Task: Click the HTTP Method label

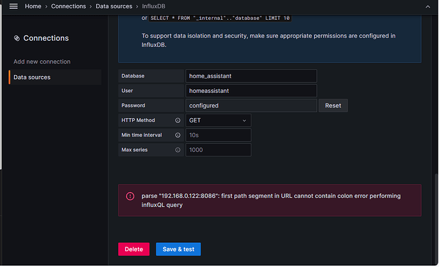Action: tap(138, 120)
